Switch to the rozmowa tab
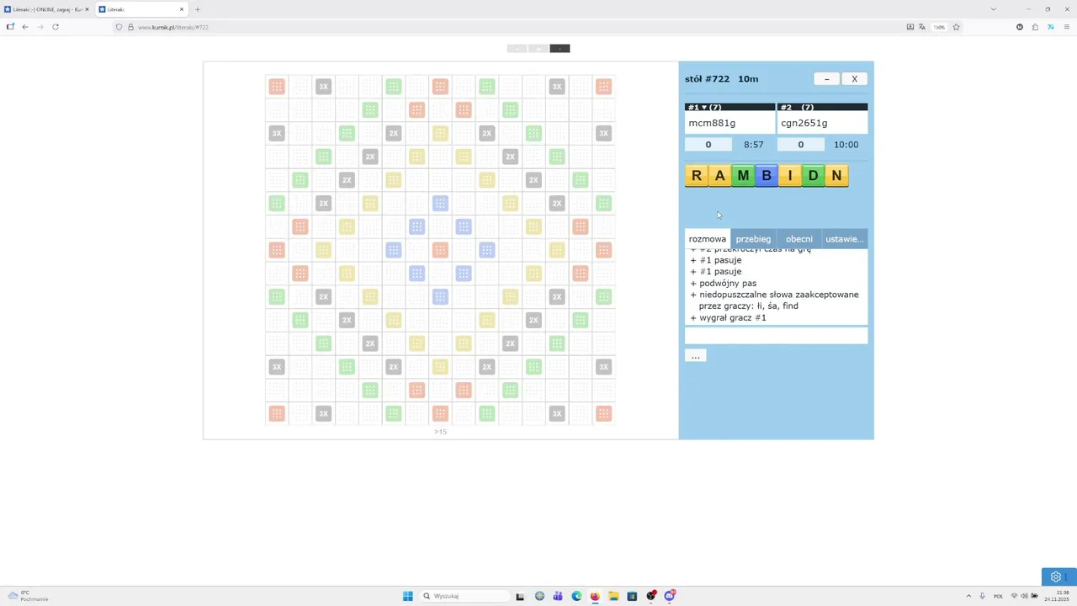 (x=708, y=239)
